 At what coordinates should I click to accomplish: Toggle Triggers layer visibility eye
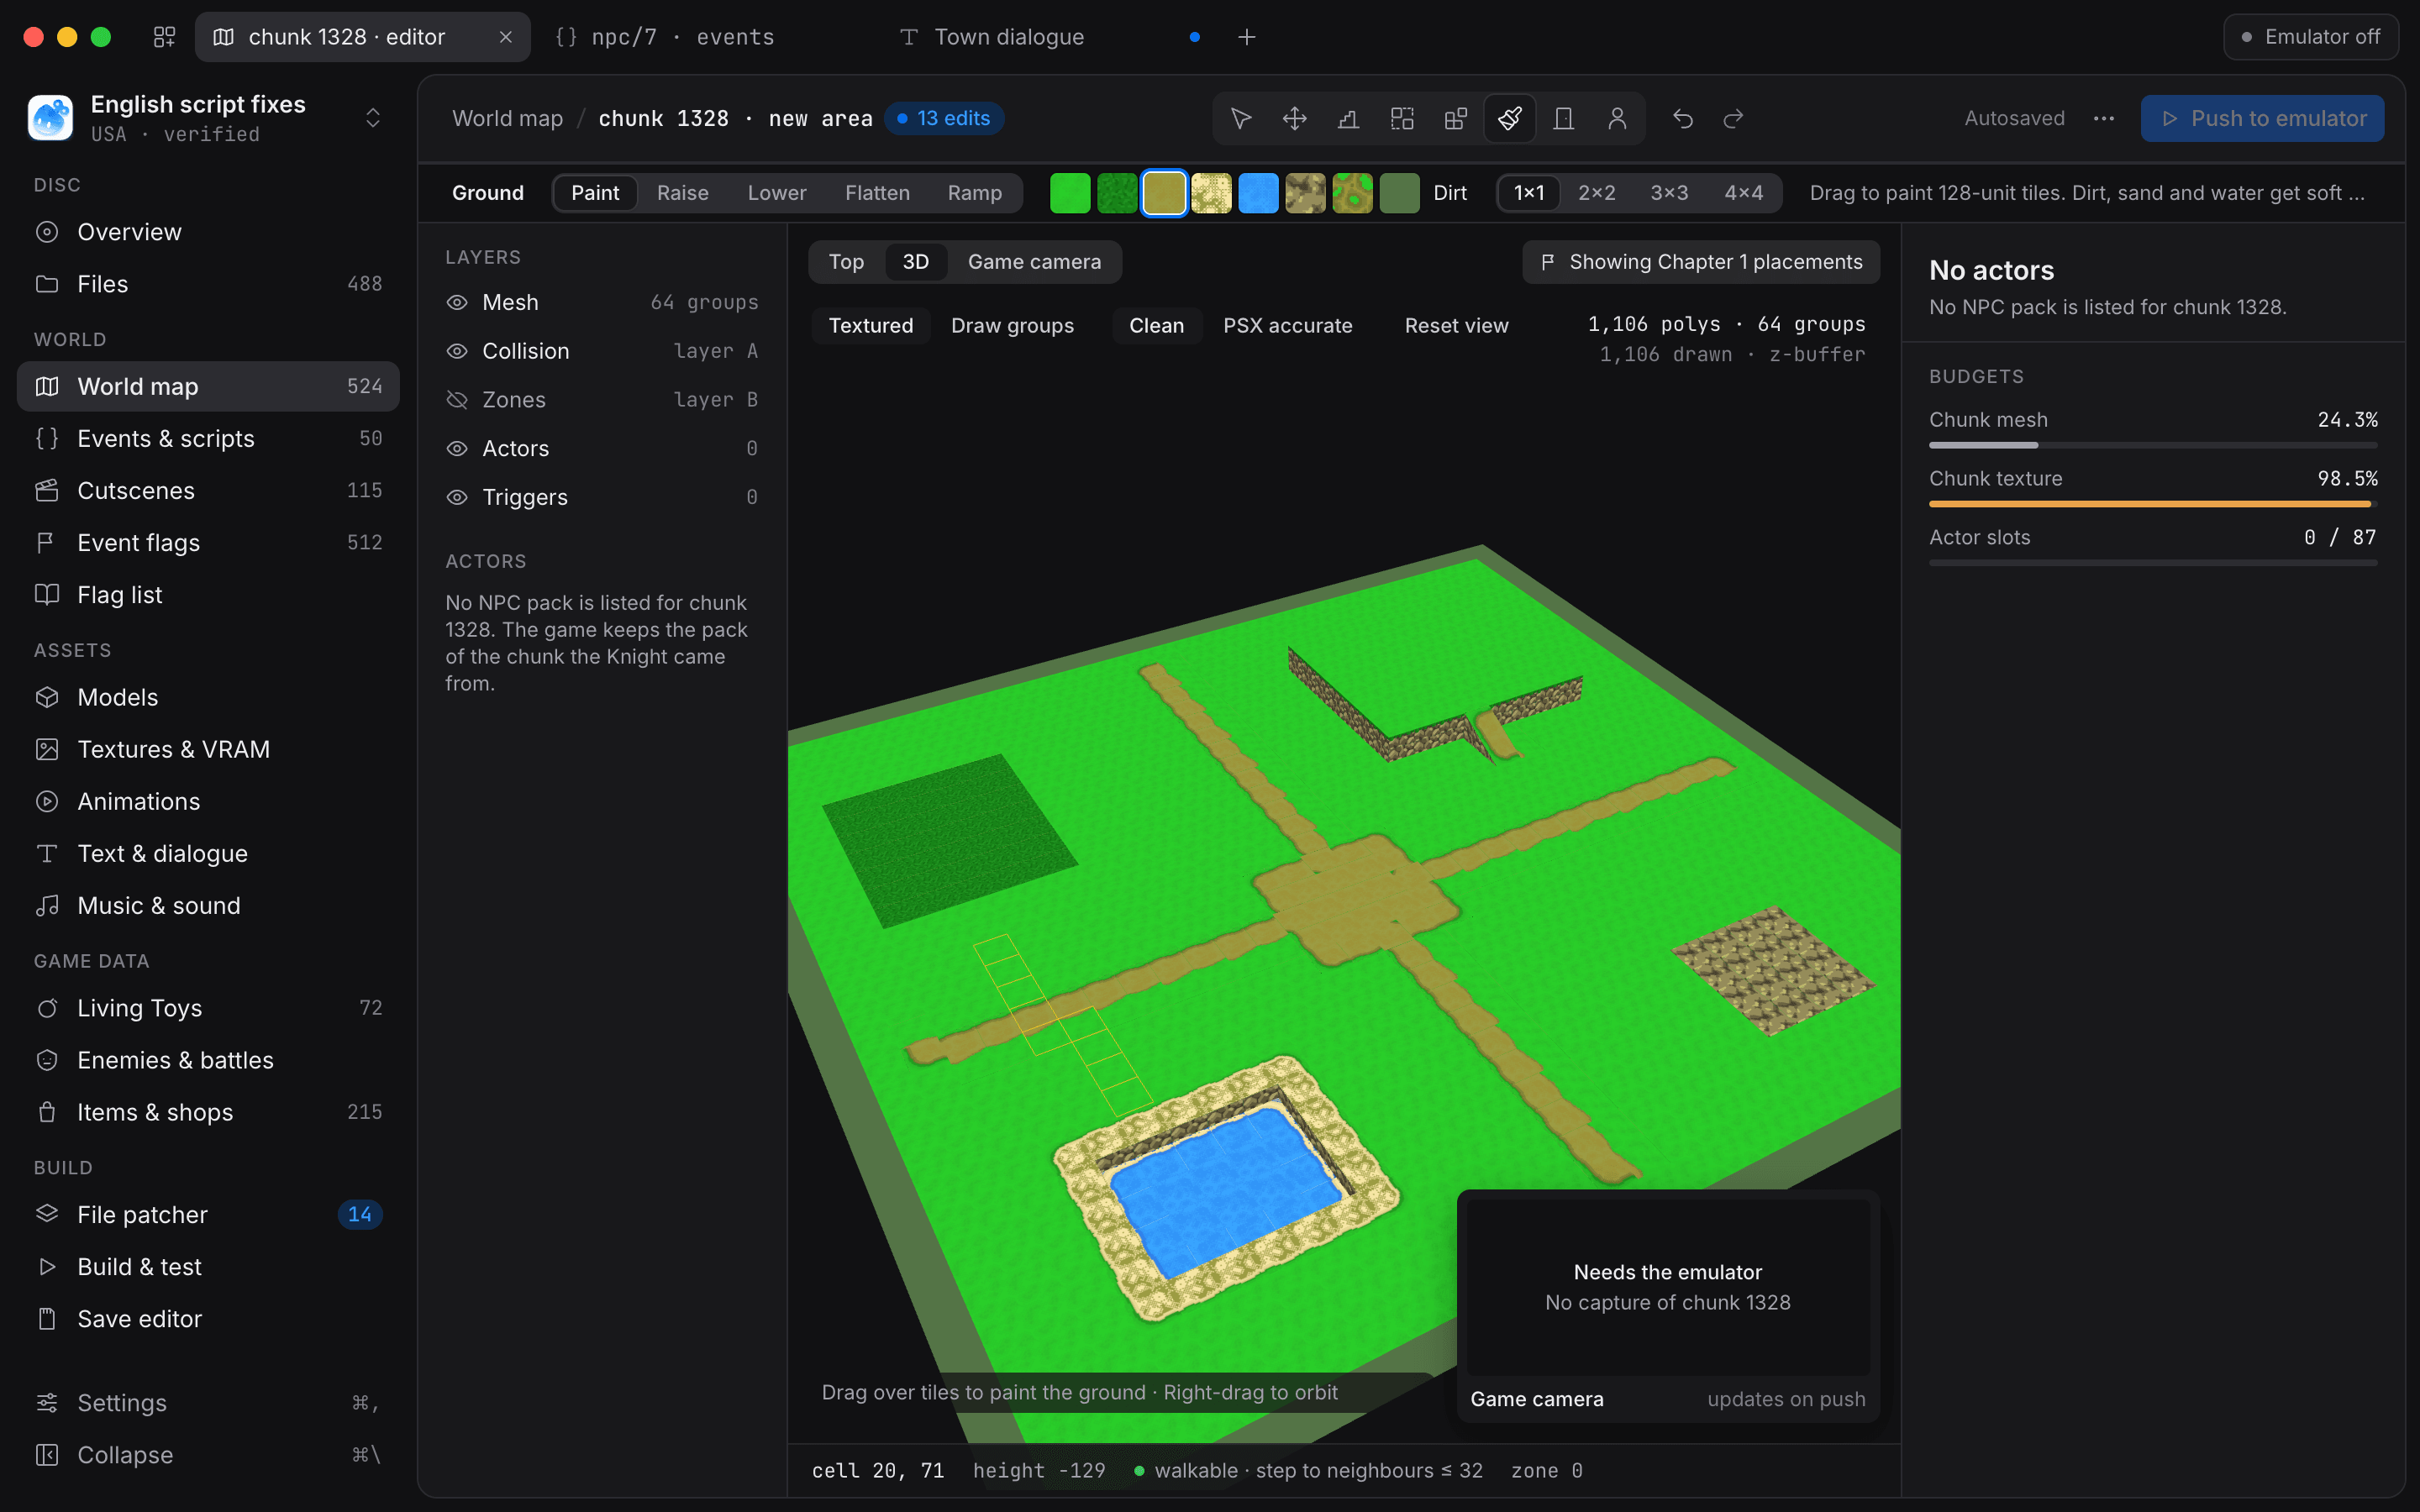tap(457, 497)
